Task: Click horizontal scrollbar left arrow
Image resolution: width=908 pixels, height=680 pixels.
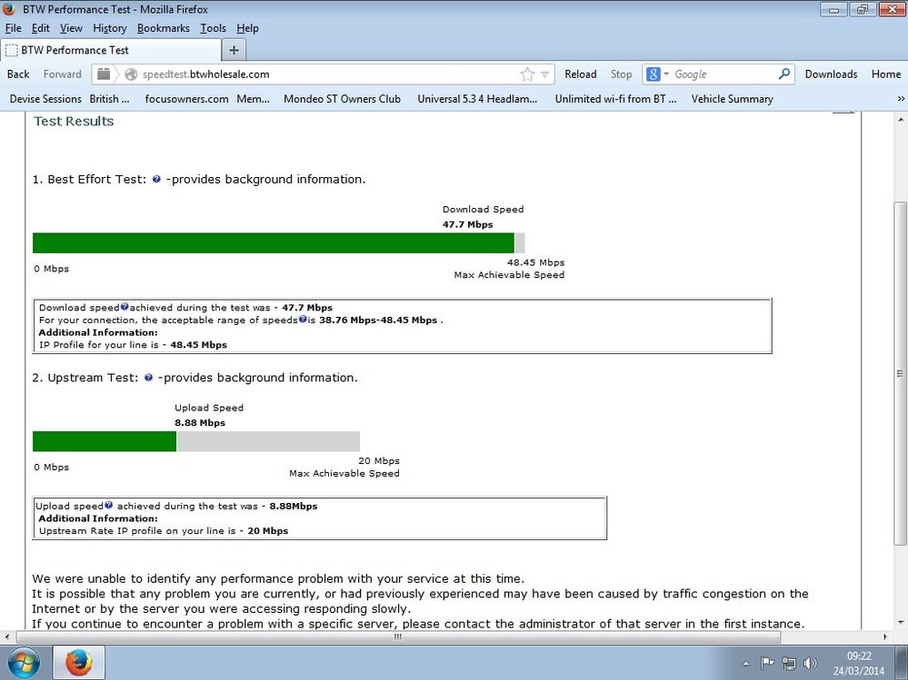Action: click(x=7, y=636)
